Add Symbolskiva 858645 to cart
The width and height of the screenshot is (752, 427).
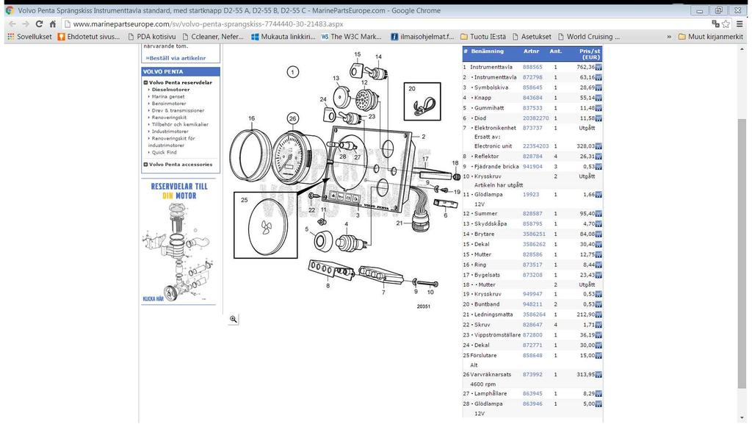point(599,87)
